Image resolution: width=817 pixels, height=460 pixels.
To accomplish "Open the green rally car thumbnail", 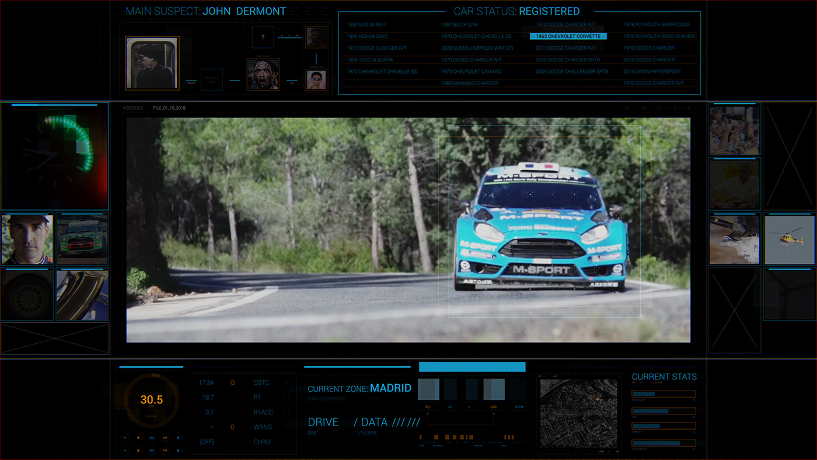I will coord(82,239).
